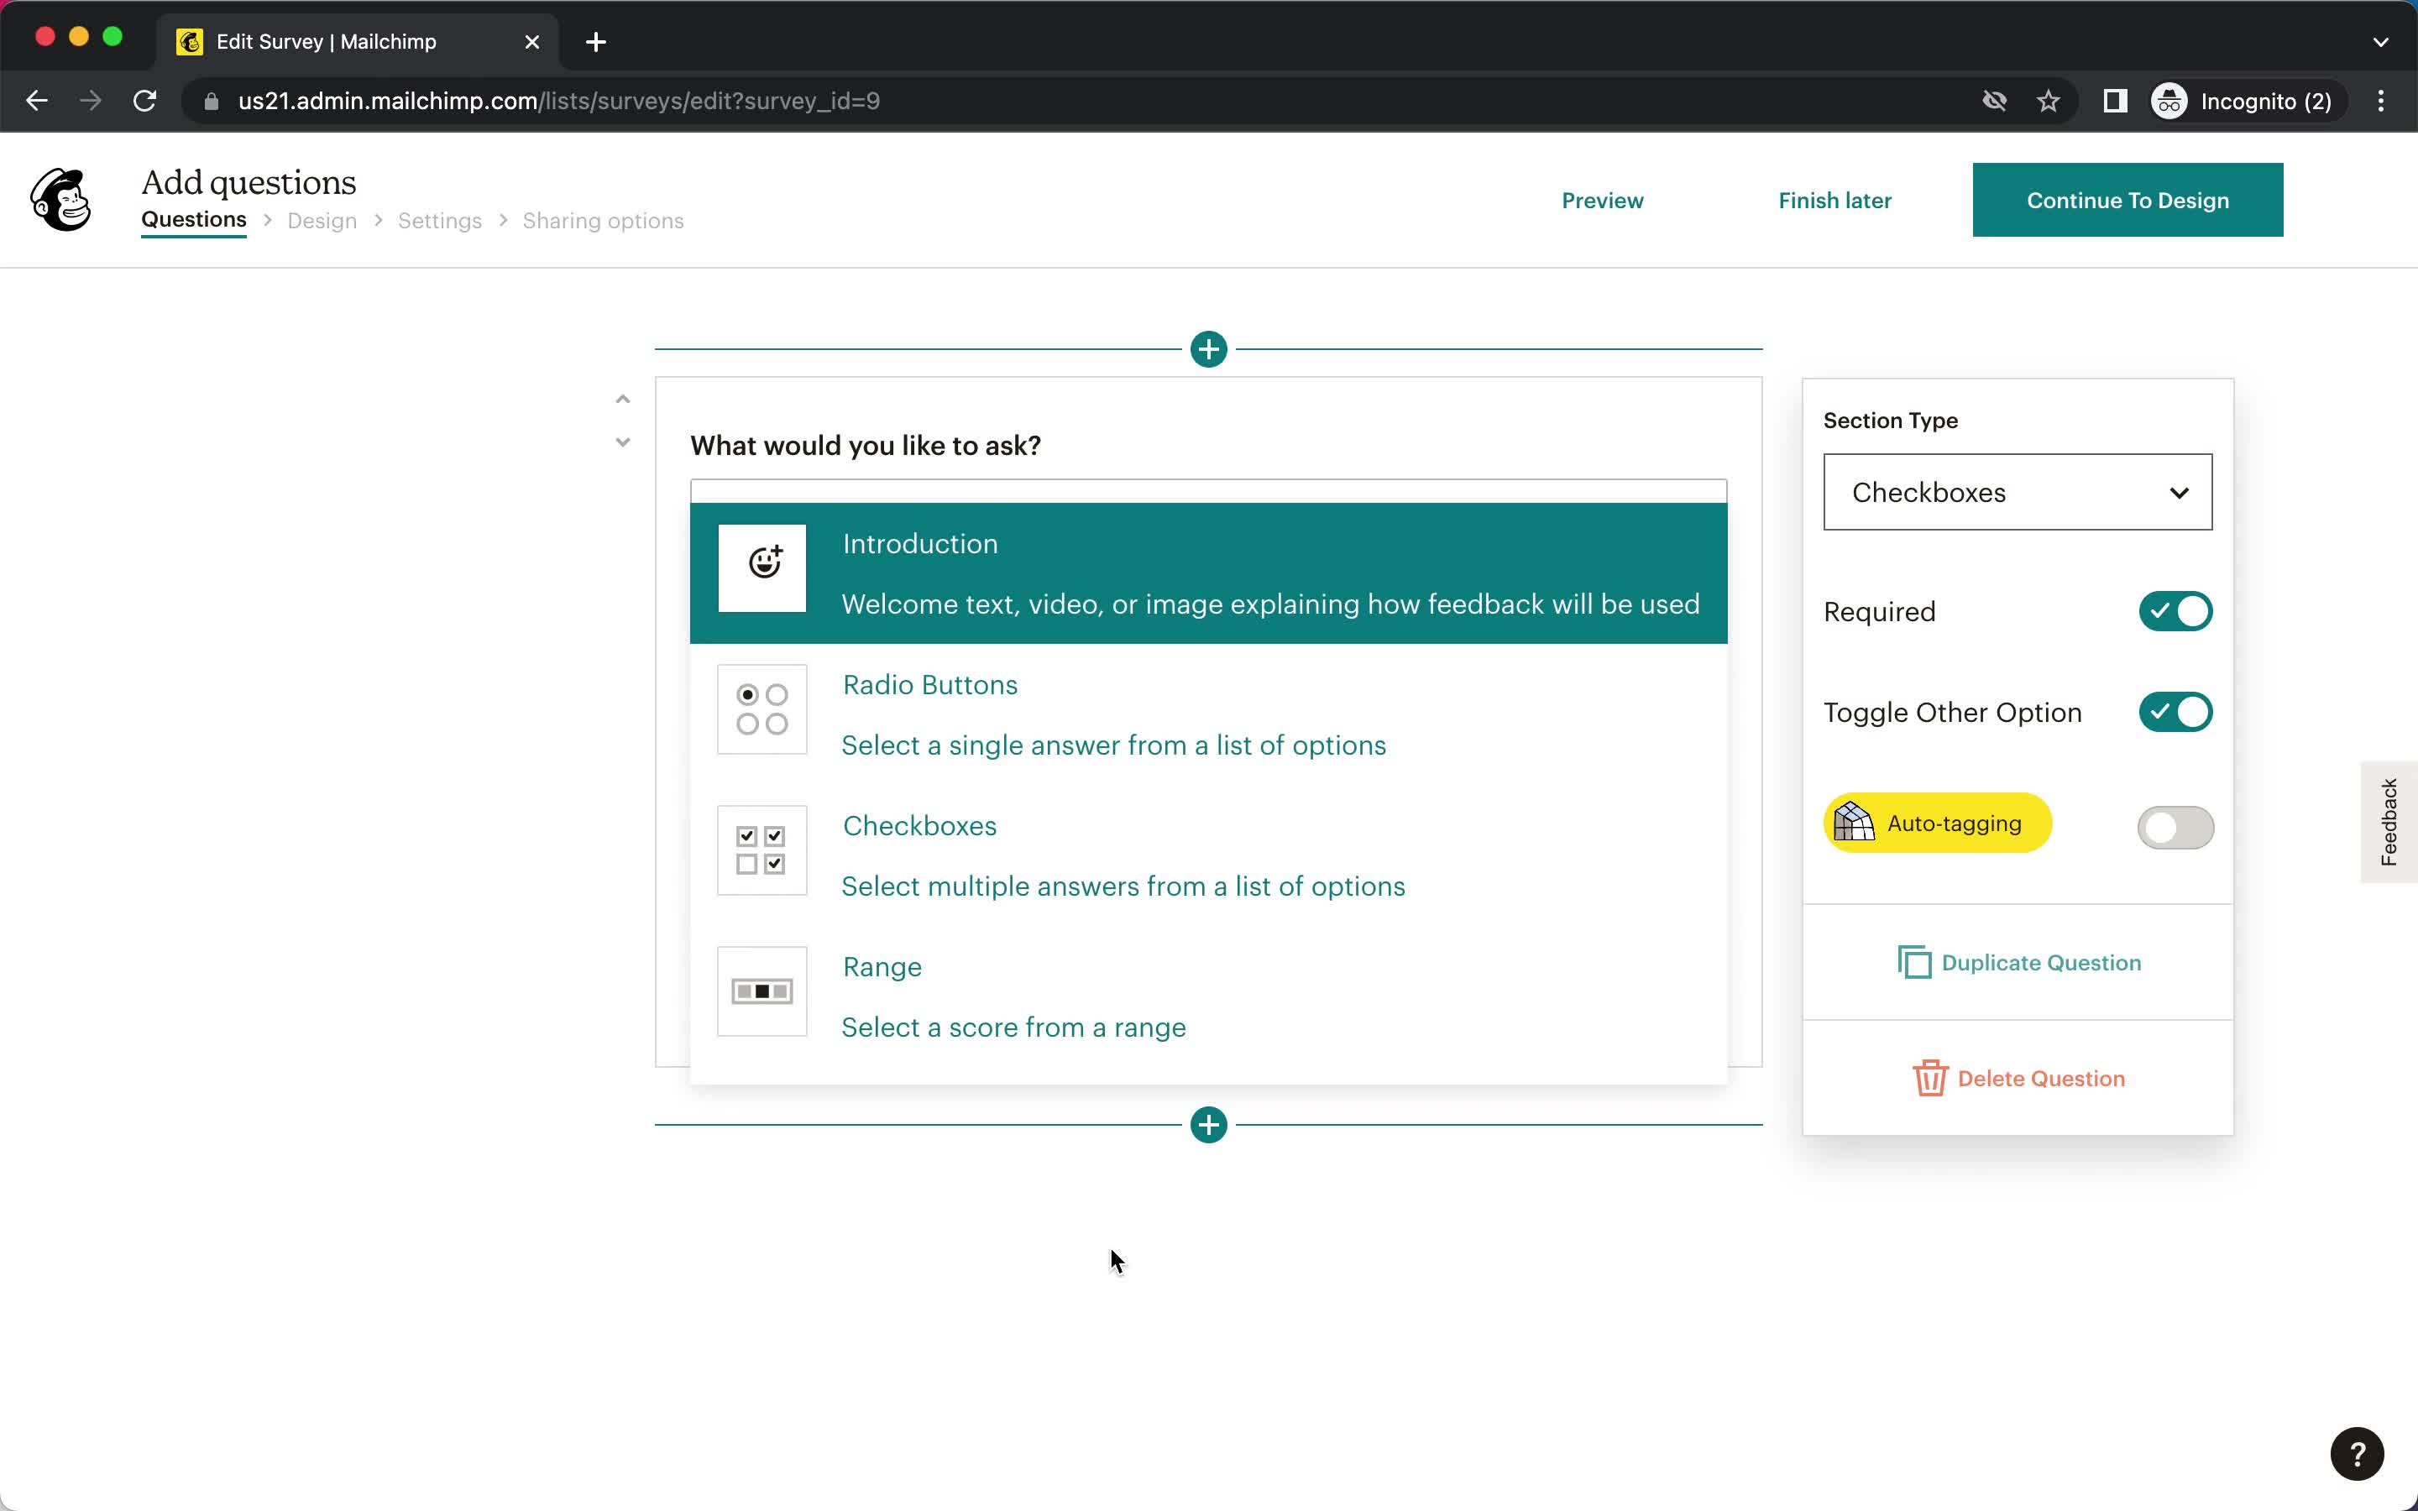Select the Checkboxes question type
The height and width of the screenshot is (1511, 2418).
pos(1208,855)
